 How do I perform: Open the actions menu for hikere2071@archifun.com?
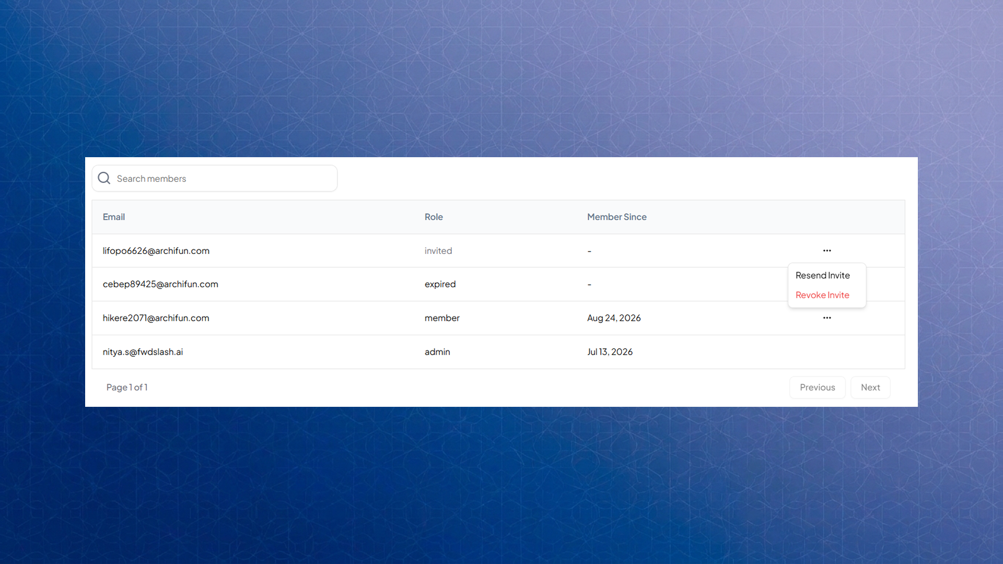[x=827, y=318]
